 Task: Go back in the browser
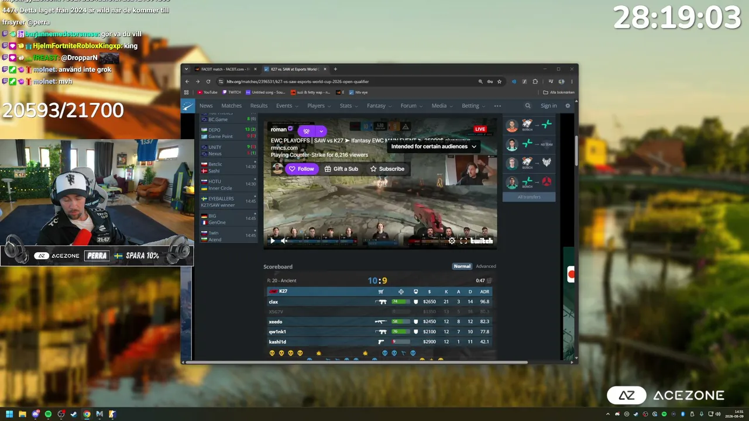[x=187, y=81]
